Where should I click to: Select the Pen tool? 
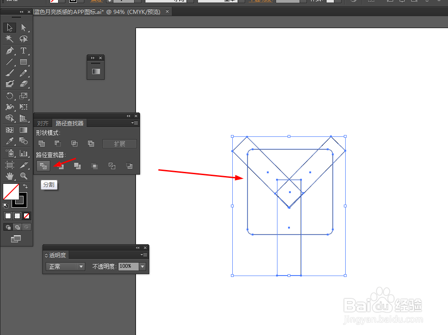[x=9, y=51]
